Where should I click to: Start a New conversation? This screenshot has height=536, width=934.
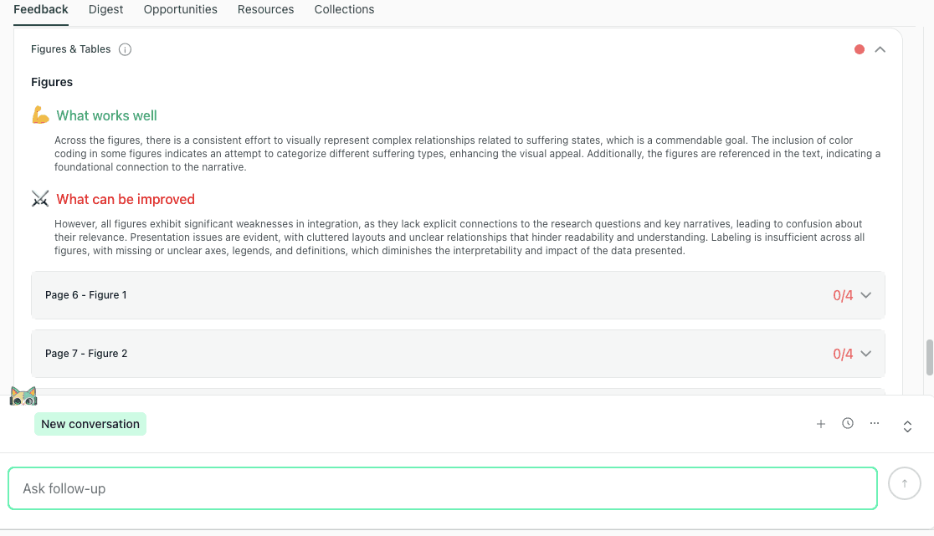click(x=90, y=424)
